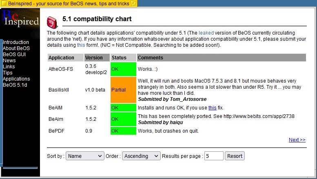This screenshot has width=317, height=179.
Task: Follow the 'this' fix link for BeAIM
Action: (x=212, y=108)
